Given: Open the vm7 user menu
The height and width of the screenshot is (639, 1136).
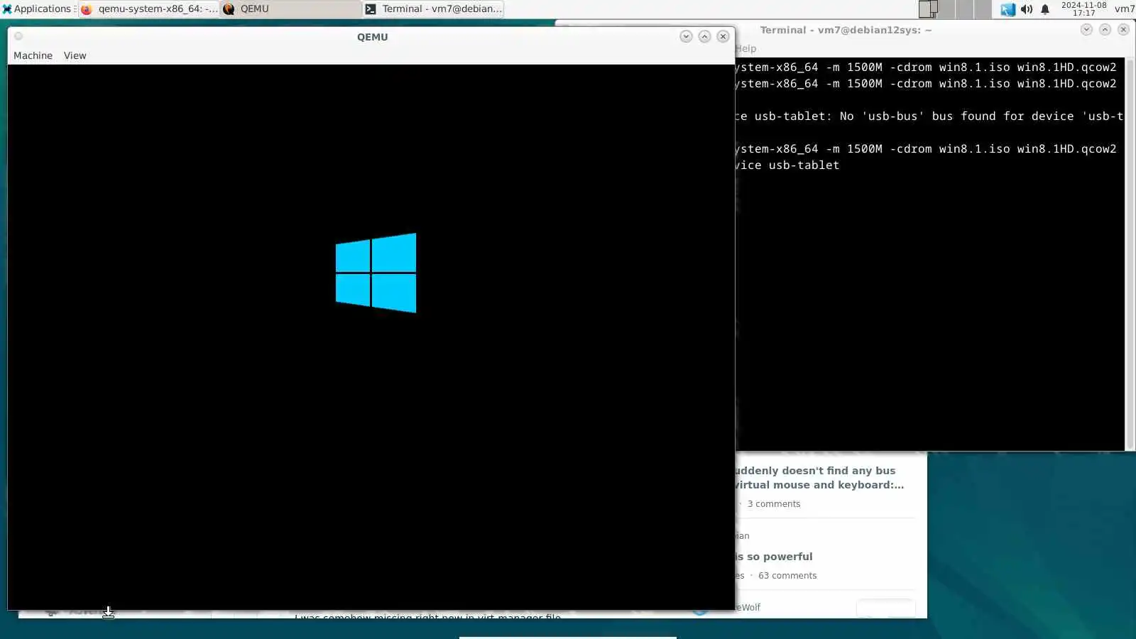Looking at the screenshot, I should pos(1124,9).
